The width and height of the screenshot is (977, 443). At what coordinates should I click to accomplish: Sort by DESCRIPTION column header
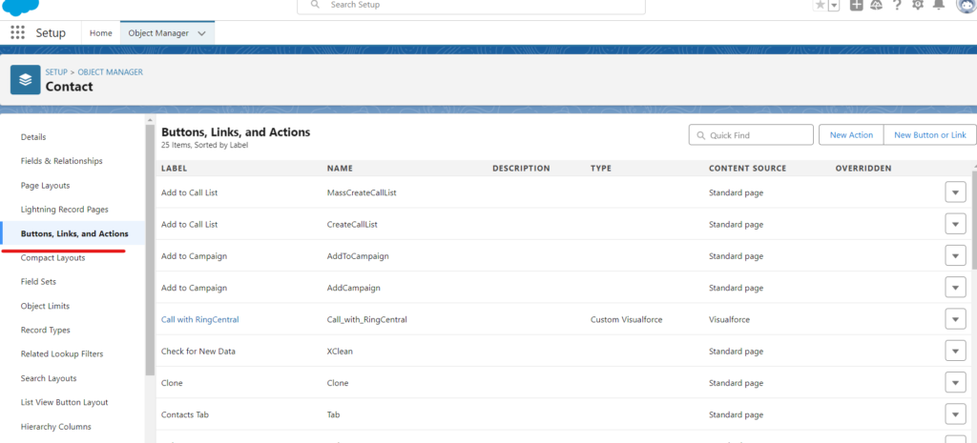pyautogui.click(x=521, y=169)
